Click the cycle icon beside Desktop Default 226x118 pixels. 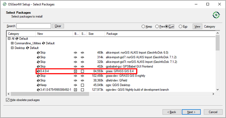[27, 48]
